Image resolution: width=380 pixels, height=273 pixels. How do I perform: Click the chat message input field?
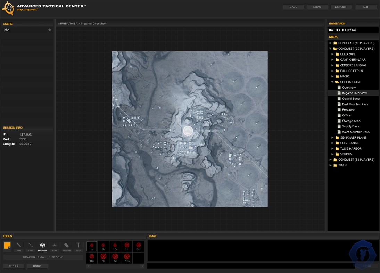(x=251, y=266)
